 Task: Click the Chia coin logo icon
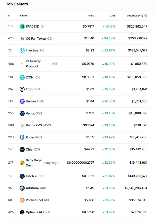(x=22, y=149)
